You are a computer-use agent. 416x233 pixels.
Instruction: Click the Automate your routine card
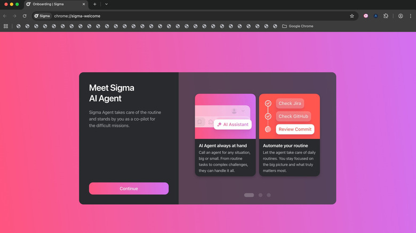coord(290,135)
